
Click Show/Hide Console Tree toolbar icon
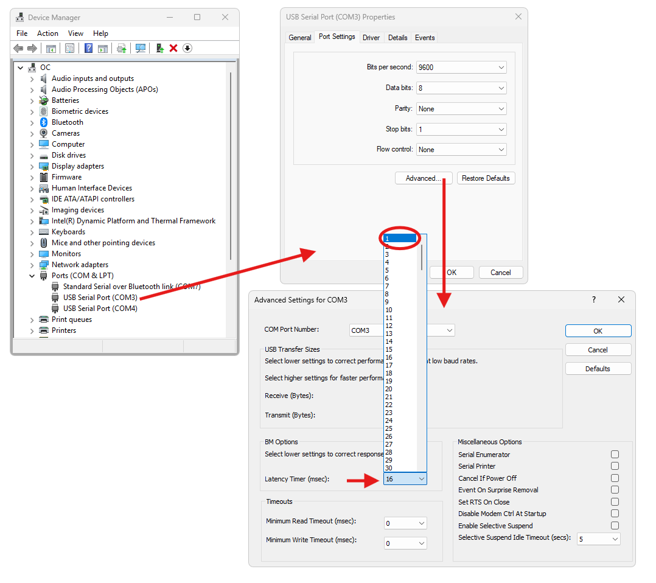pyautogui.click(x=51, y=49)
